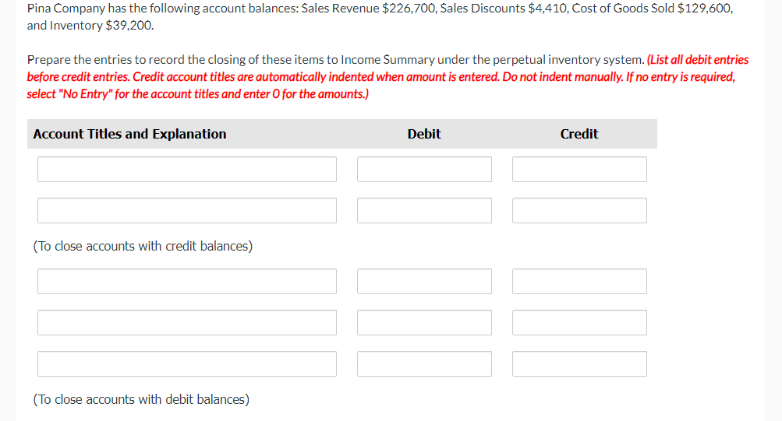
Task: Select second account title field of debit balances entry
Action: (x=187, y=322)
